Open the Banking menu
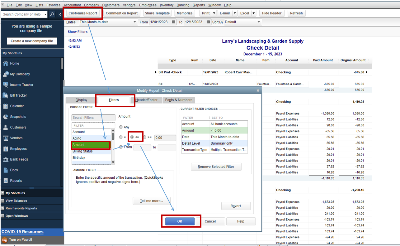Viewport: 400px width, 246px height. 183,5
